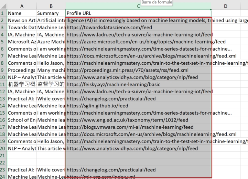The image size is (248, 179).
Task: Click the Name header cell
Action: coord(22,13)
